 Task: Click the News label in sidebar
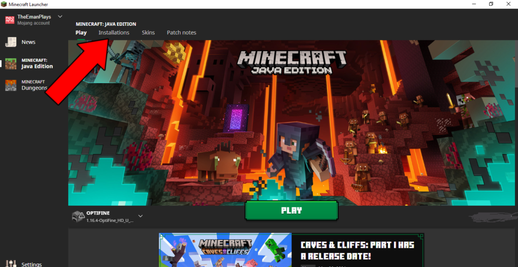point(28,42)
